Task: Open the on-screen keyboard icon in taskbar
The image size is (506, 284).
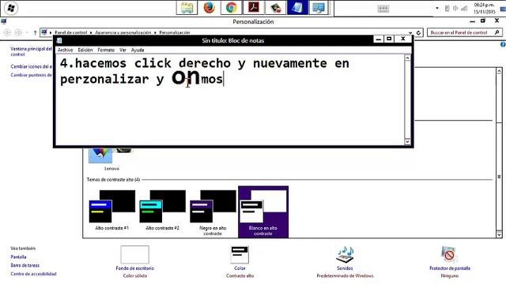Action: tap(383, 9)
